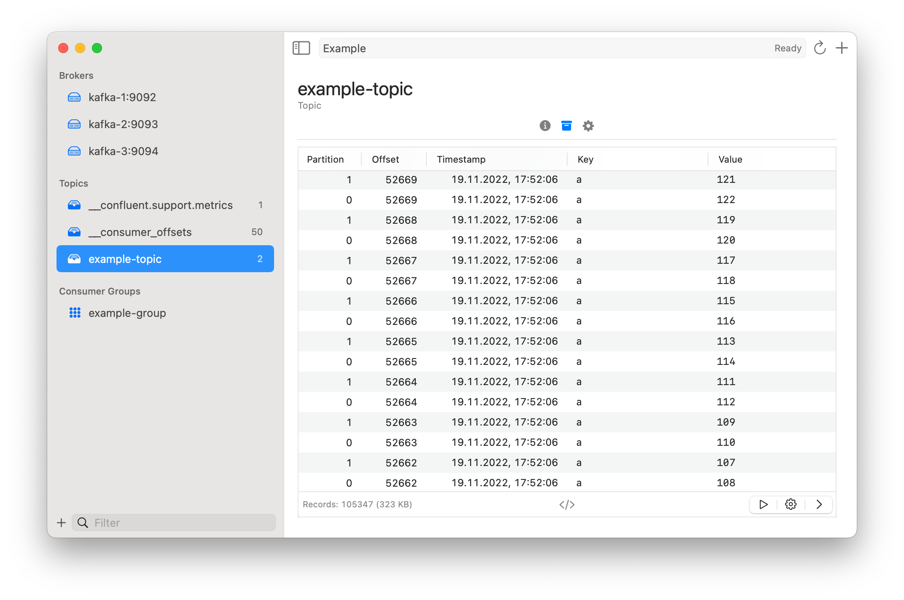The height and width of the screenshot is (600, 904).
Task: Sort by Value column header
Action: coord(772,159)
